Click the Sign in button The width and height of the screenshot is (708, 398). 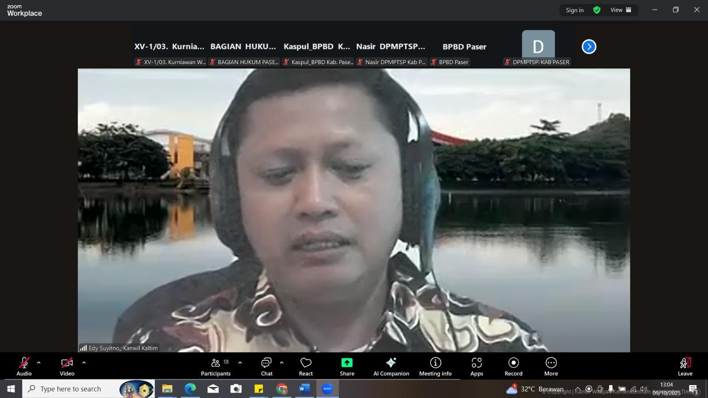pyautogui.click(x=574, y=10)
